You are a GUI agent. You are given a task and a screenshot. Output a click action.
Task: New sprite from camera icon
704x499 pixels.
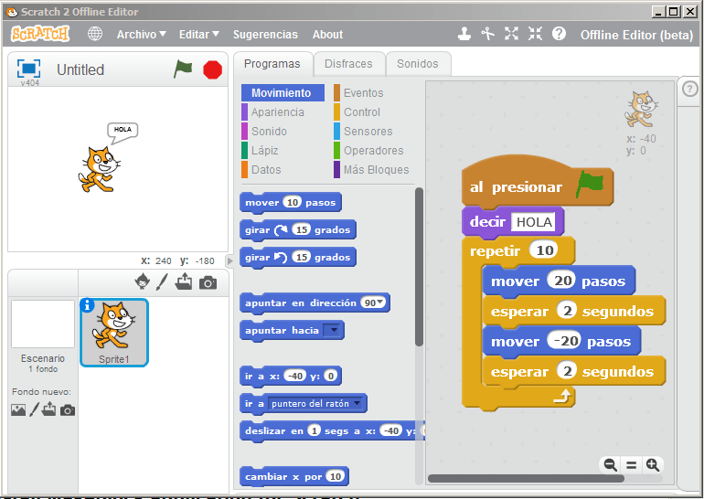click(208, 282)
